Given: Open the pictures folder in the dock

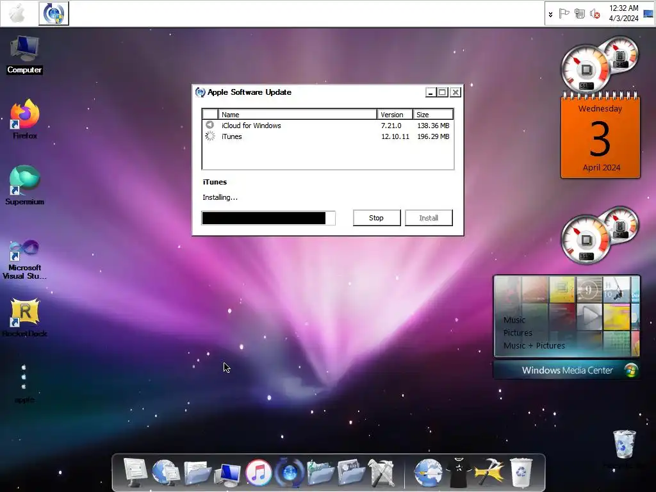Looking at the screenshot, I should pos(352,473).
